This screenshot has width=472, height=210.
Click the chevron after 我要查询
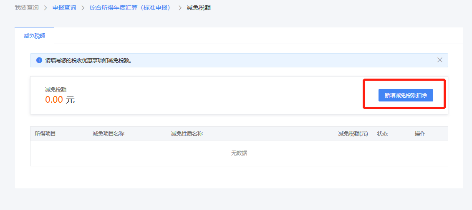point(45,8)
